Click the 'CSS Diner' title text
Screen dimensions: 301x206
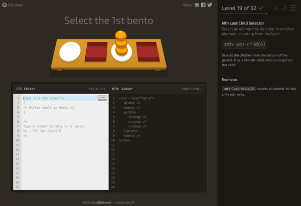tap(16, 5)
